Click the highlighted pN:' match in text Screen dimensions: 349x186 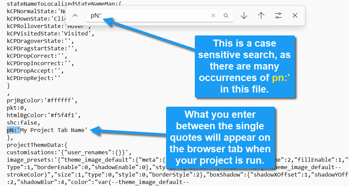14,130
